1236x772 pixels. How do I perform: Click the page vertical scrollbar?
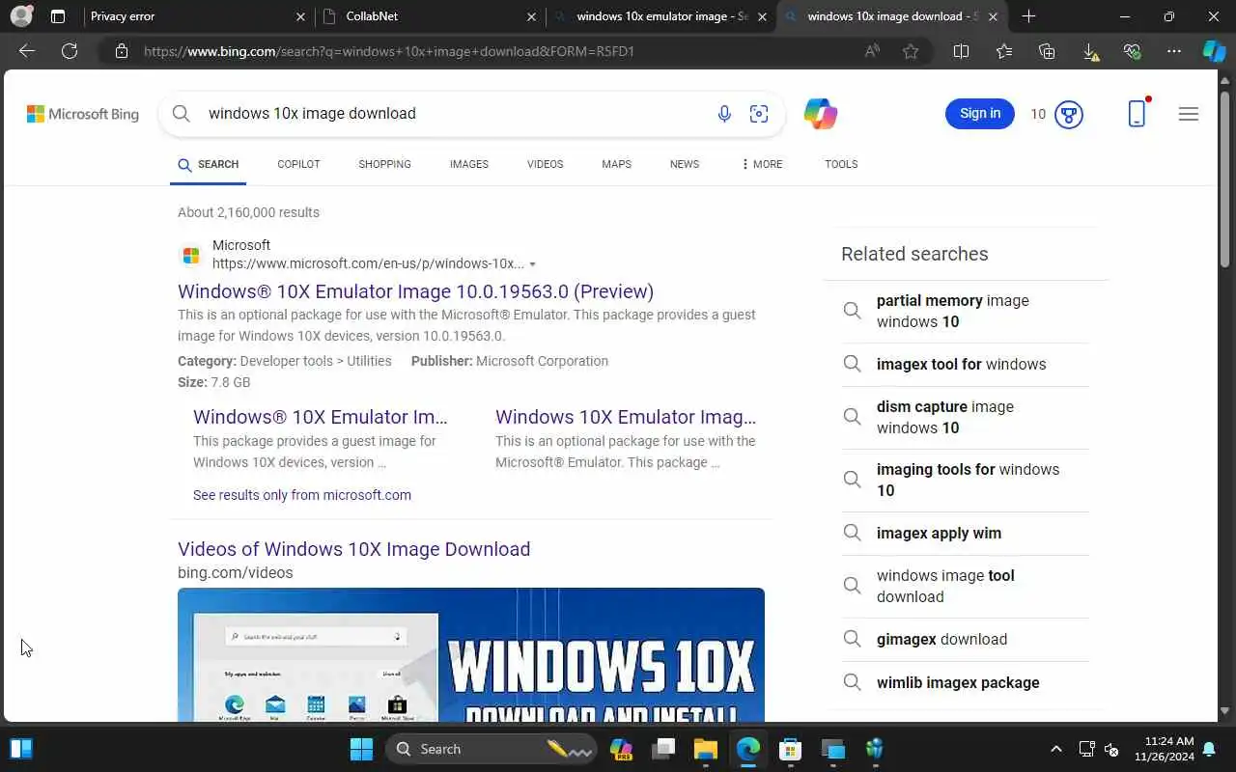coord(1225,180)
